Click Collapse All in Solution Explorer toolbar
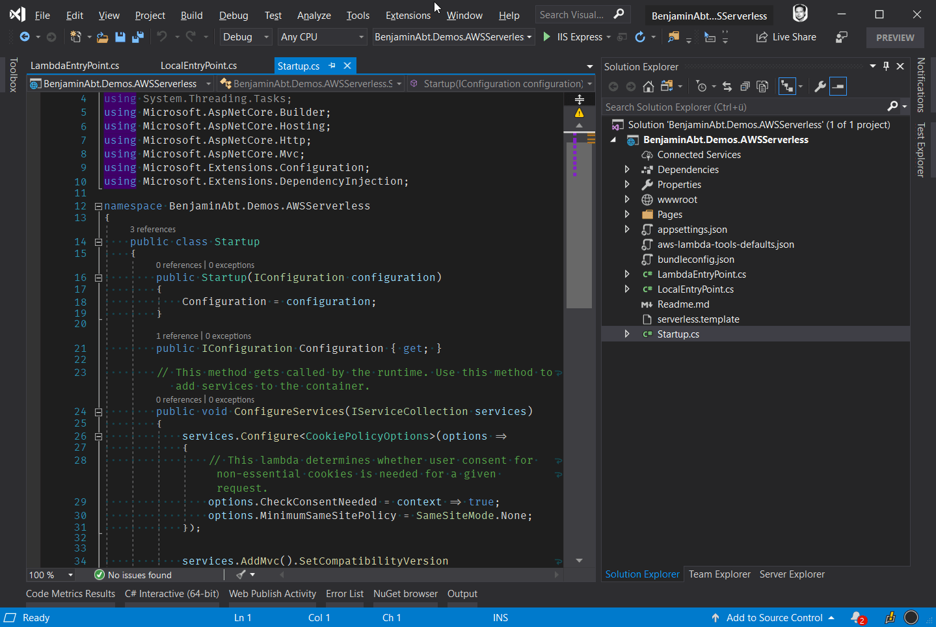This screenshot has width=936, height=627. point(745,87)
